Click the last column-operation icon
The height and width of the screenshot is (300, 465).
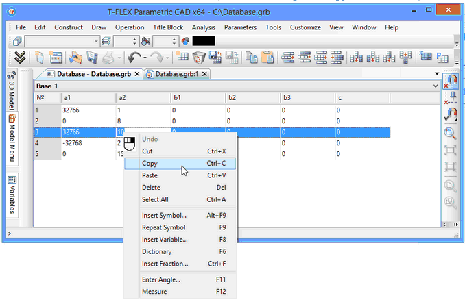405,57
